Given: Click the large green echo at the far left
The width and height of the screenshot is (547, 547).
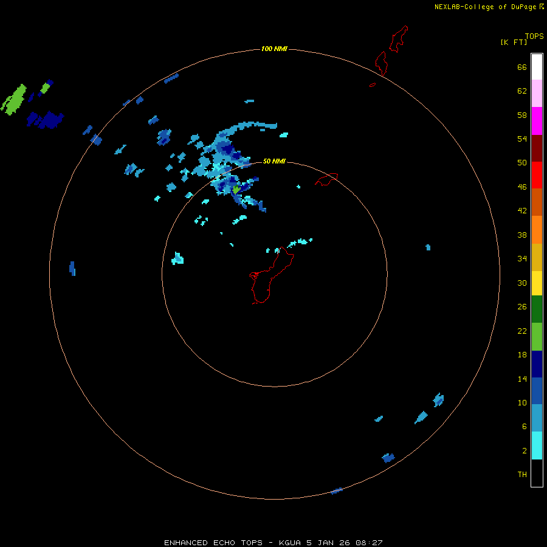Looking at the screenshot, I should point(14,100).
